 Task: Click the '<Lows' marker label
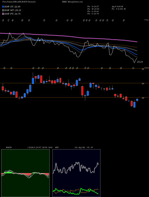[x=146, y=67]
